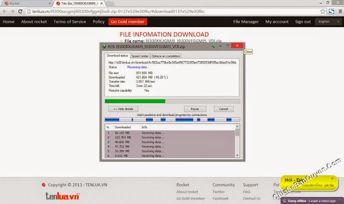Click the blue S extension icon
Image resolution: width=344 pixels, height=204 pixels.
(331, 11)
